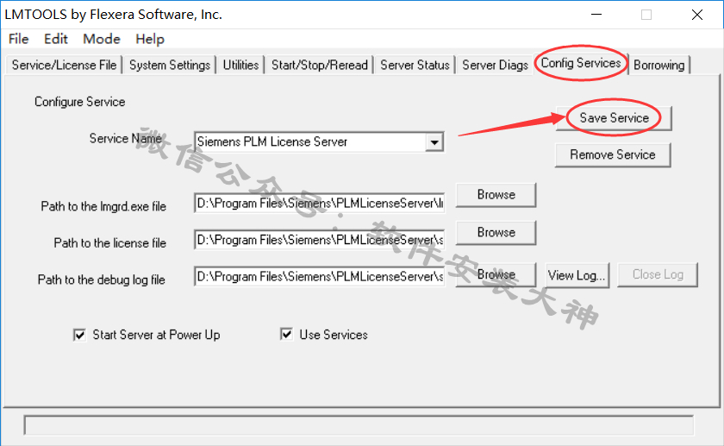Switch to the Borrowing tab
Viewport: 724px width, 446px height.
[658, 66]
